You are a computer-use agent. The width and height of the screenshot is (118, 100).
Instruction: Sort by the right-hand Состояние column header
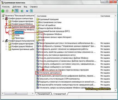105,16
